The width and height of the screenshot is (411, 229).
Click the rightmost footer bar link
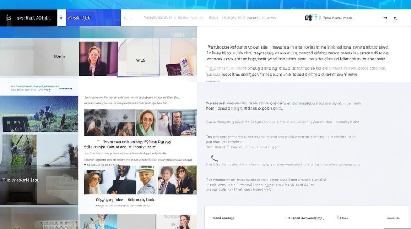click(x=393, y=218)
